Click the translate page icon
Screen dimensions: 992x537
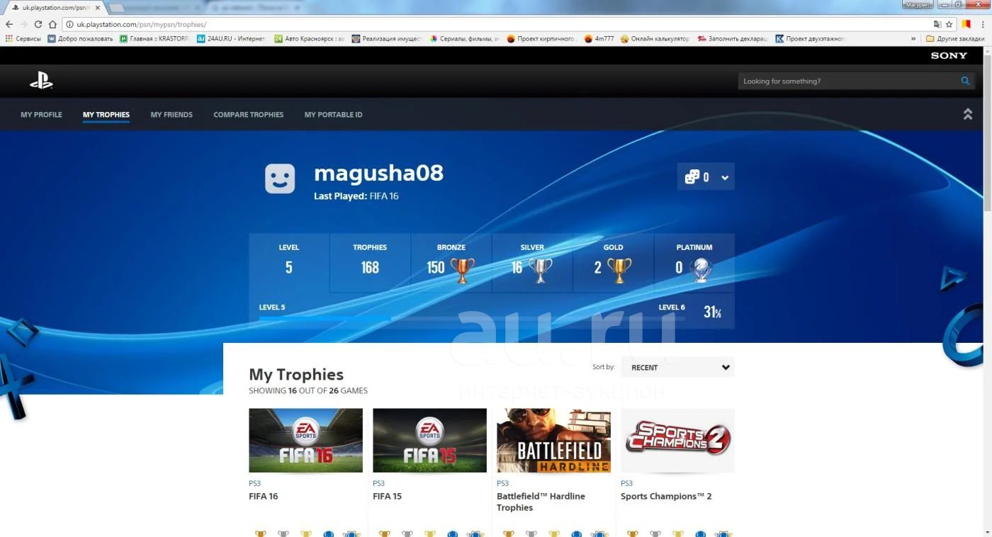(x=937, y=24)
